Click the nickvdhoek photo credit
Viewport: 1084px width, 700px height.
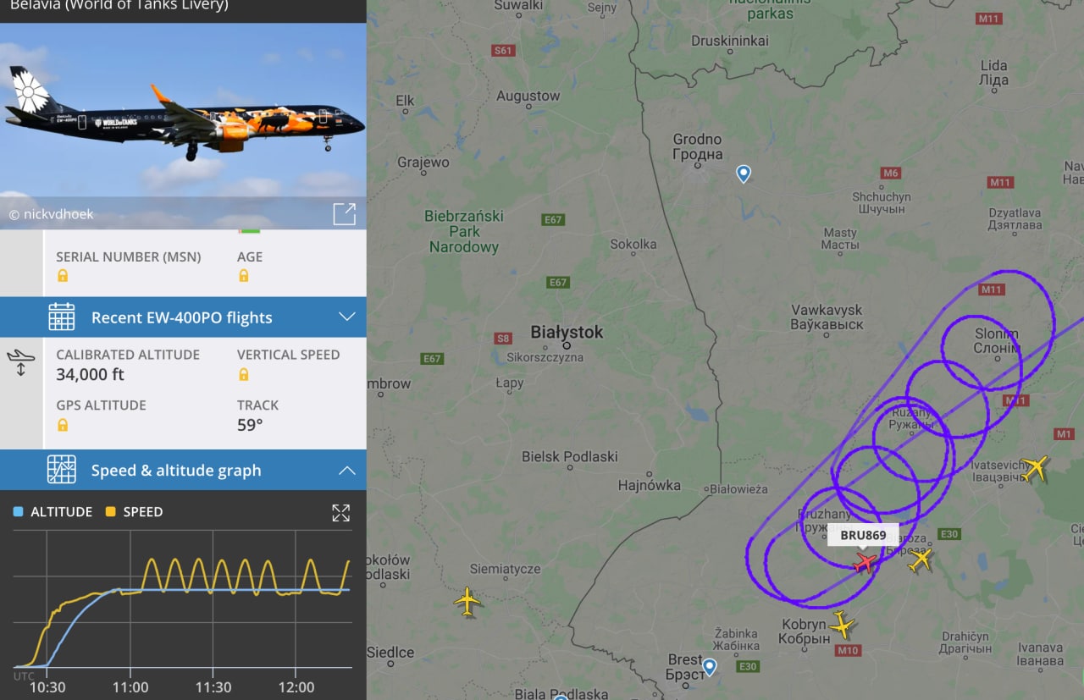pos(51,214)
